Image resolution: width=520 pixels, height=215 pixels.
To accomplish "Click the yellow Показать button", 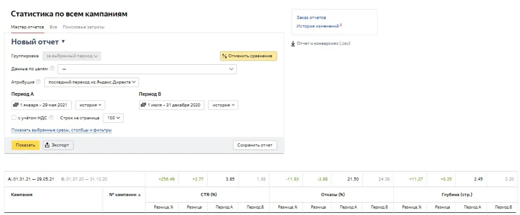I will (x=25, y=145).
